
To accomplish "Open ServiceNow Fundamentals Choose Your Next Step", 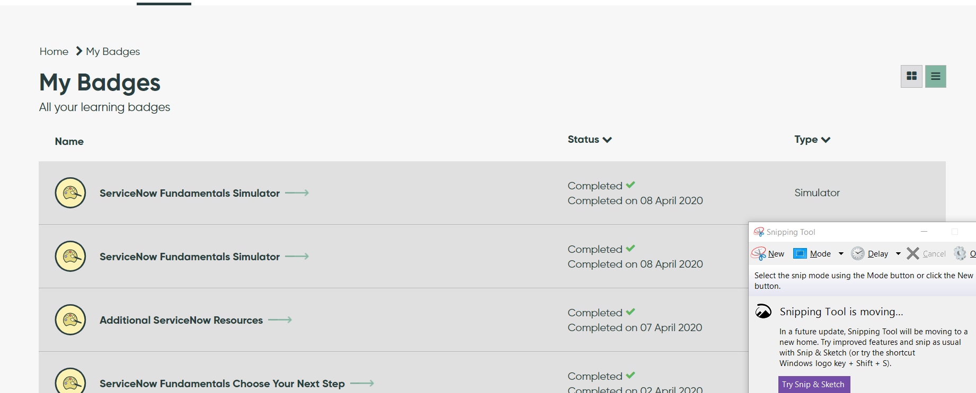I will point(222,383).
